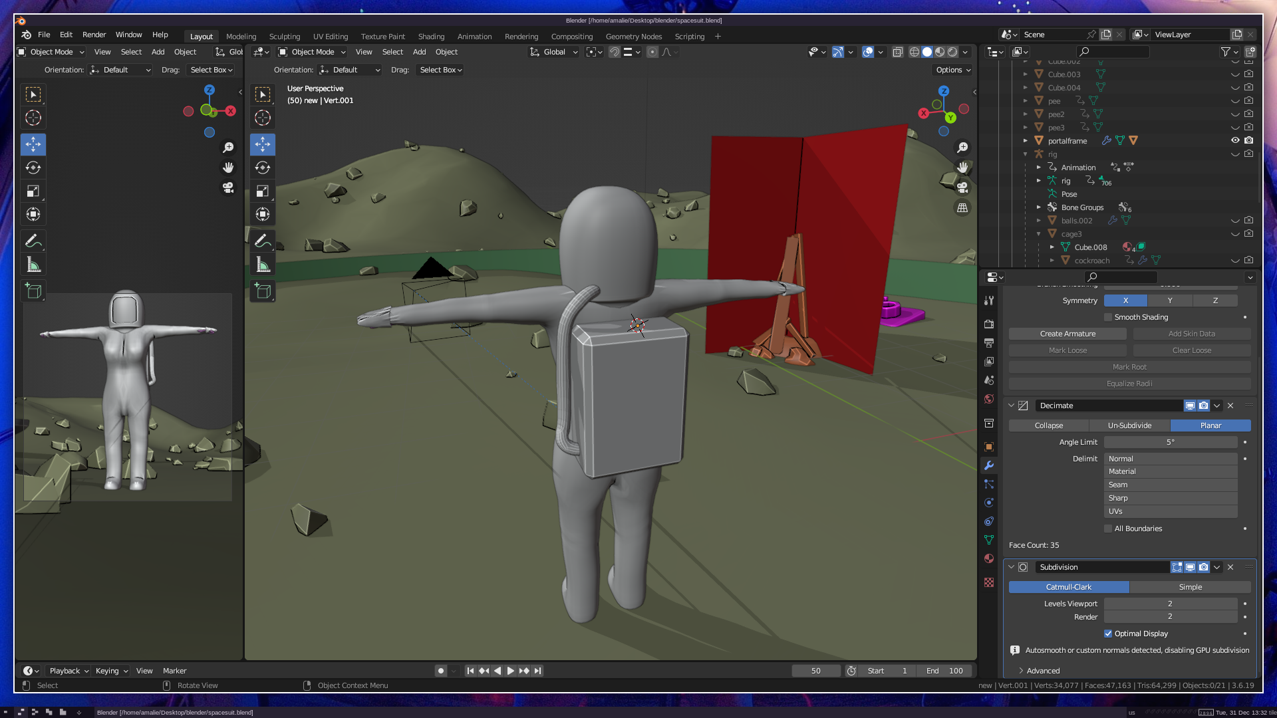Open the Render menu

click(x=94, y=35)
